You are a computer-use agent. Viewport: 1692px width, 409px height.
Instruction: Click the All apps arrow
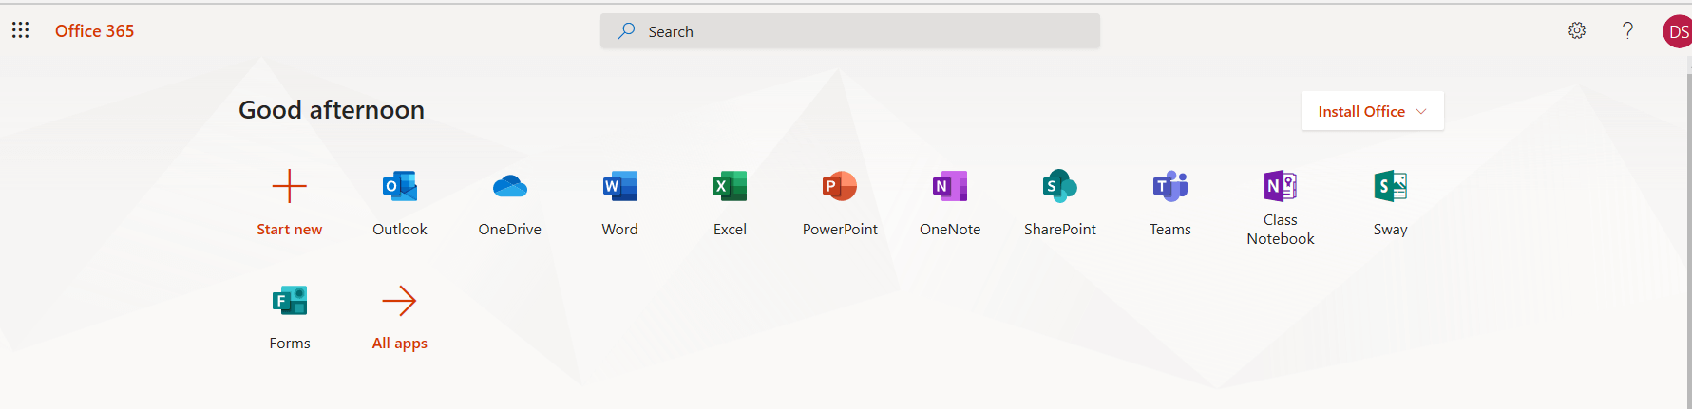(x=400, y=301)
